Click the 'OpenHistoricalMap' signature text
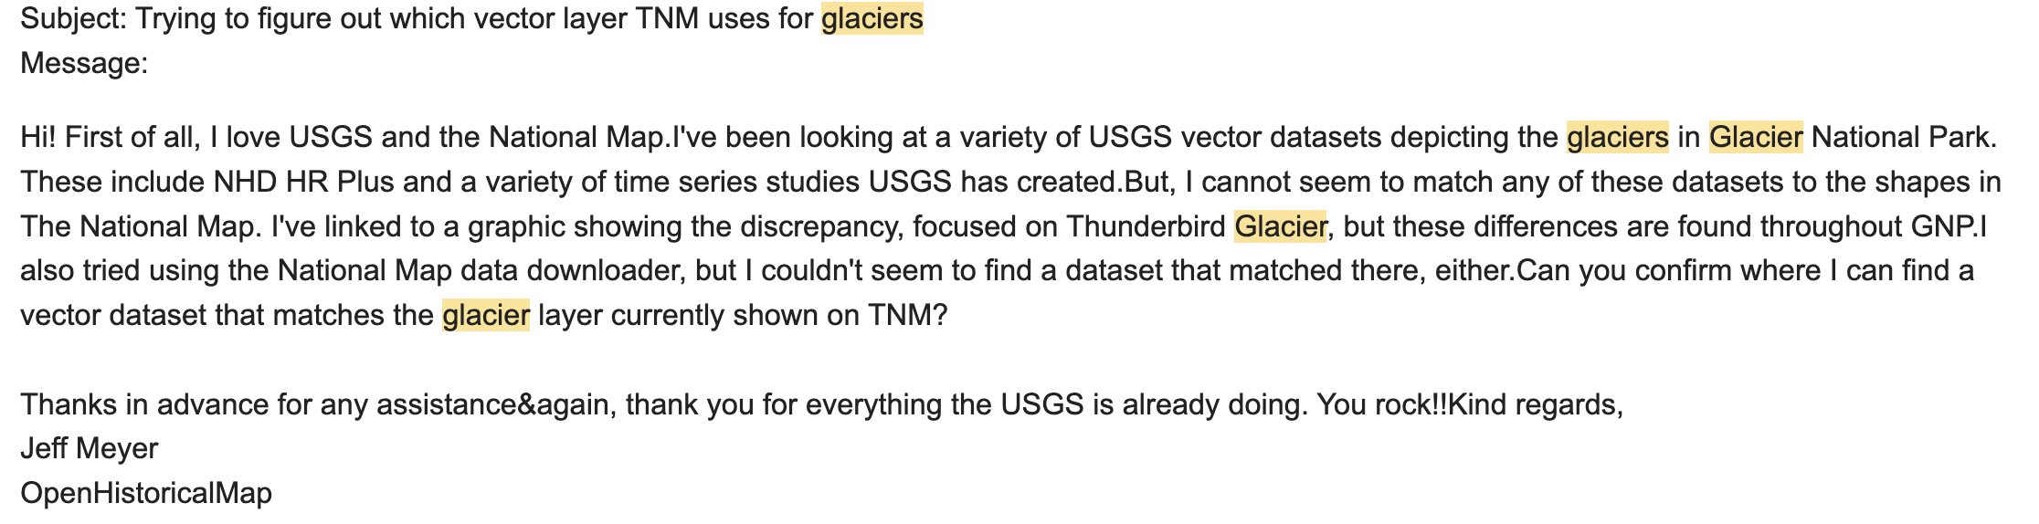This screenshot has width=2039, height=524. pos(146,493)
